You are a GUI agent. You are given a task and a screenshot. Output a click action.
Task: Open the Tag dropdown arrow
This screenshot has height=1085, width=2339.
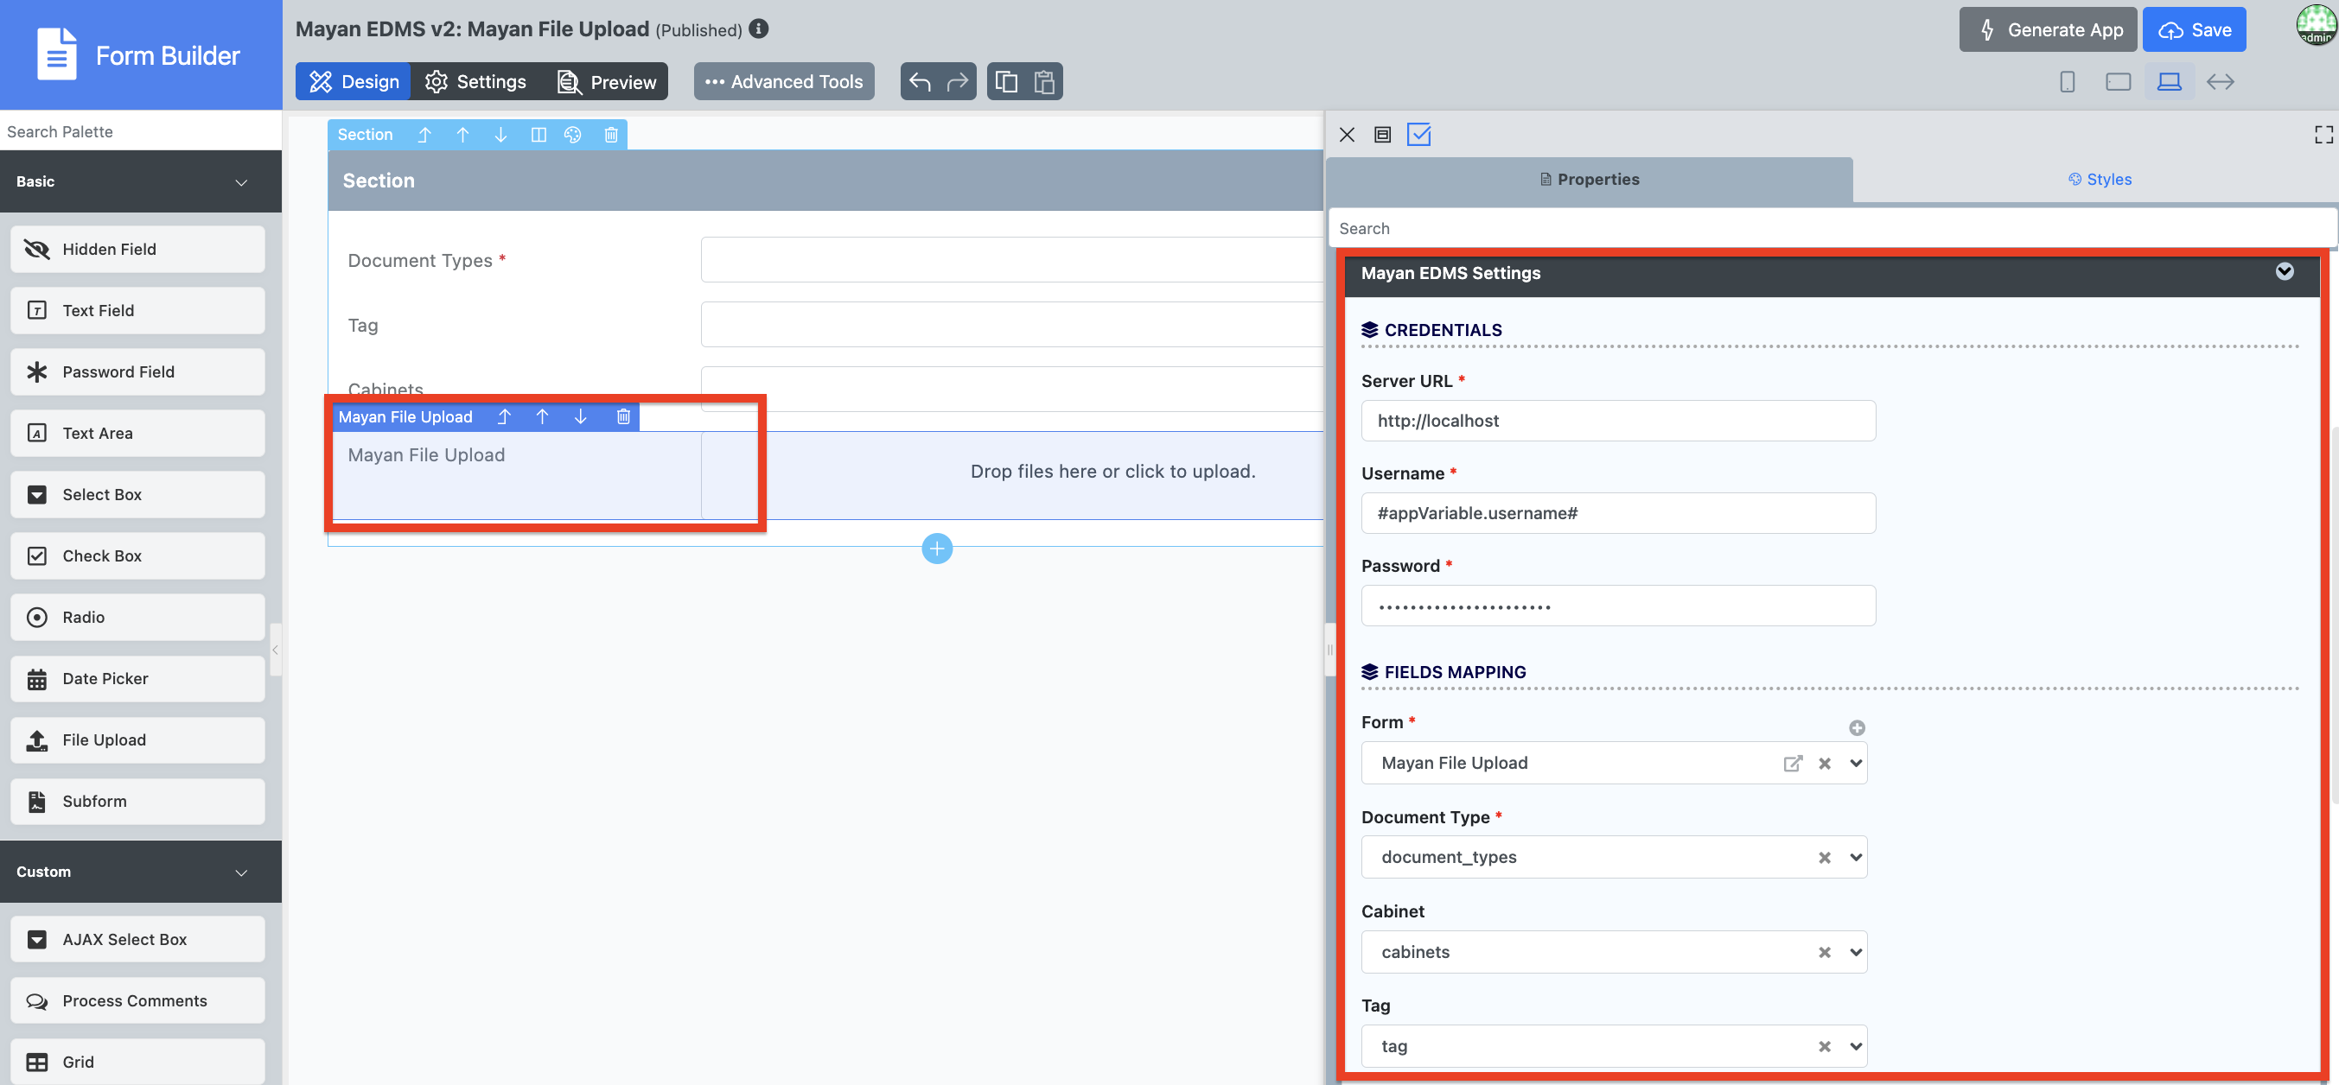coord(1856,1047)
